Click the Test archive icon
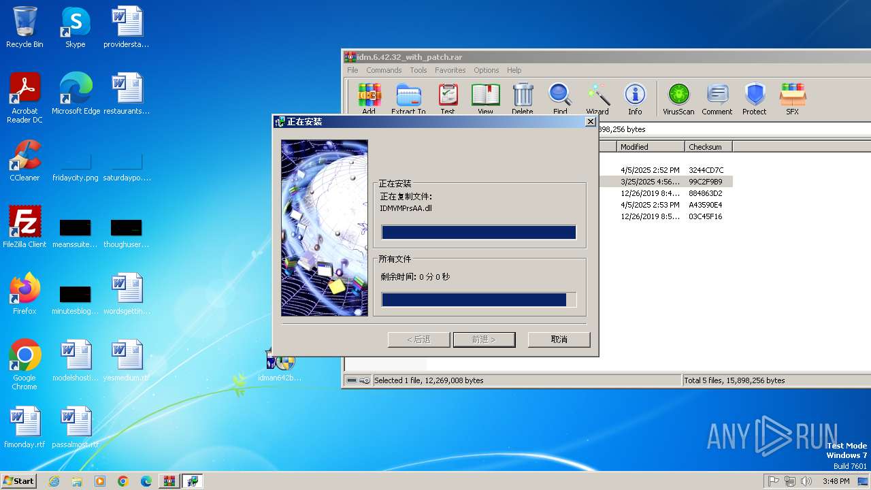The image size is (871, 490). tap(448, 99)
